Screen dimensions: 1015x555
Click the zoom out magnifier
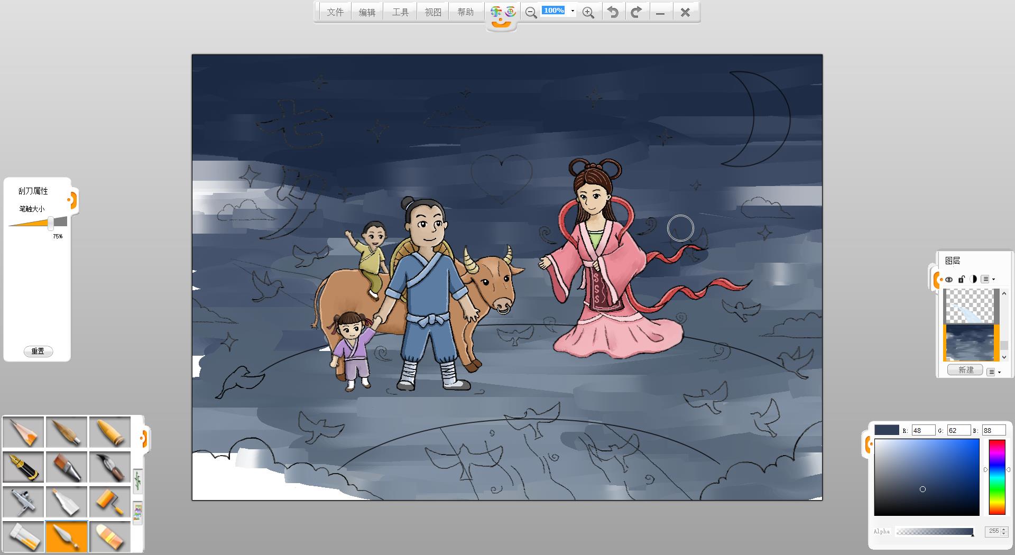[x=531, y=13]
